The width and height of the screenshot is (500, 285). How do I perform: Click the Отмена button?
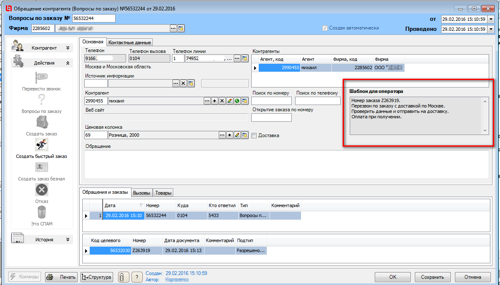pyautogui.click(x=472, y=277)
